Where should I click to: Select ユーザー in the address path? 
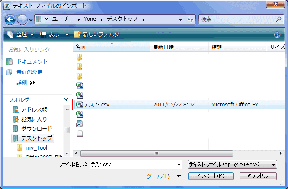(63, 19)
